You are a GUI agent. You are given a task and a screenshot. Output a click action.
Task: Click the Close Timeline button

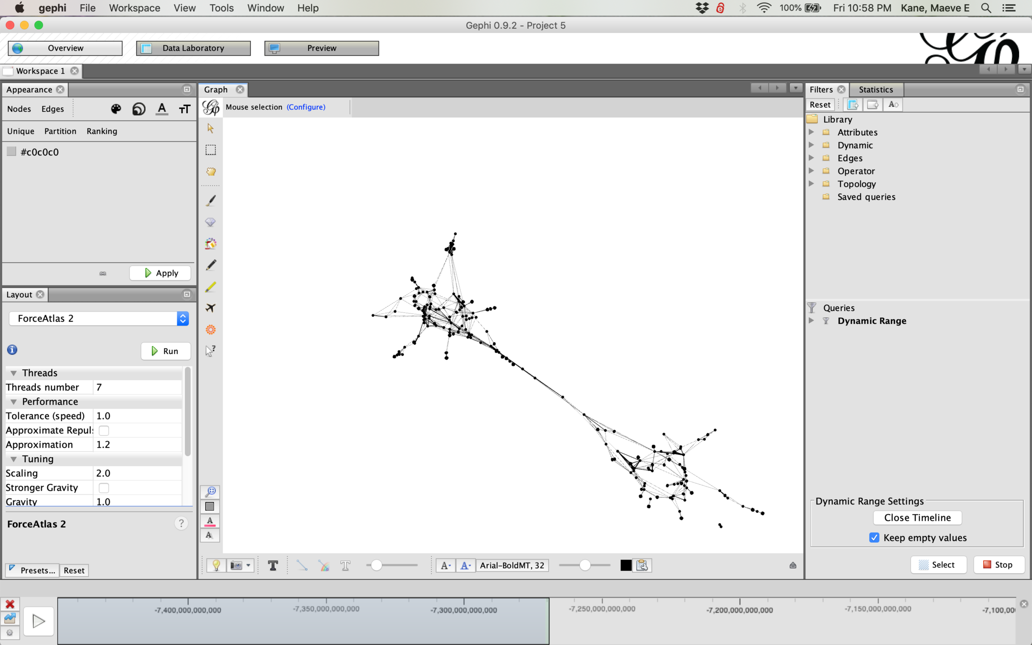(x=917, y=517)
